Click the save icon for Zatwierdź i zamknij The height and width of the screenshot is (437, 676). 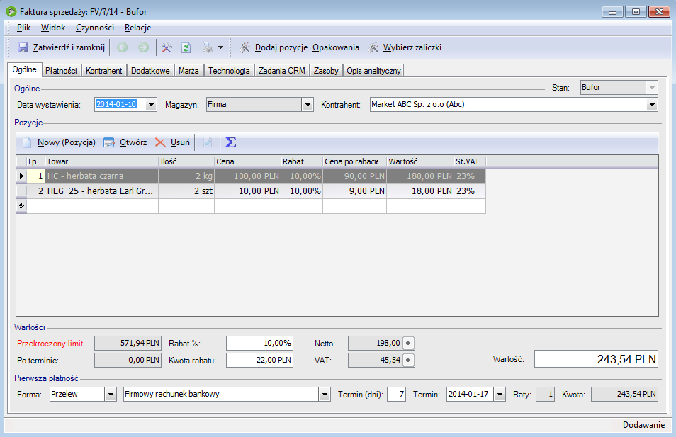point(23,47)
